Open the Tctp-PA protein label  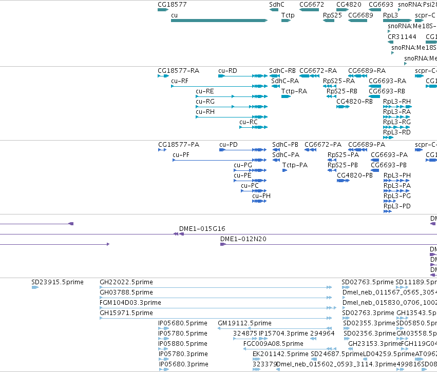point(295,165)
